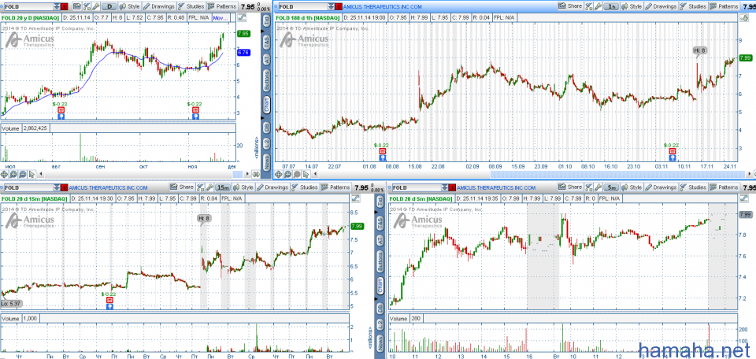Open wrench settings icon in daily chart toolbar
Image resolution: width=756 pixels, height=359 pixels.
click(96, 7)
